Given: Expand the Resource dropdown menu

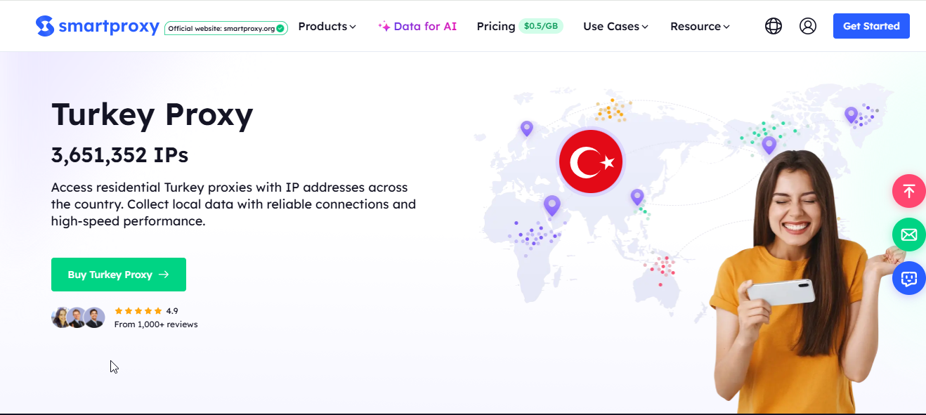Looking at the screenshot, I should click(x=700, y=26).
